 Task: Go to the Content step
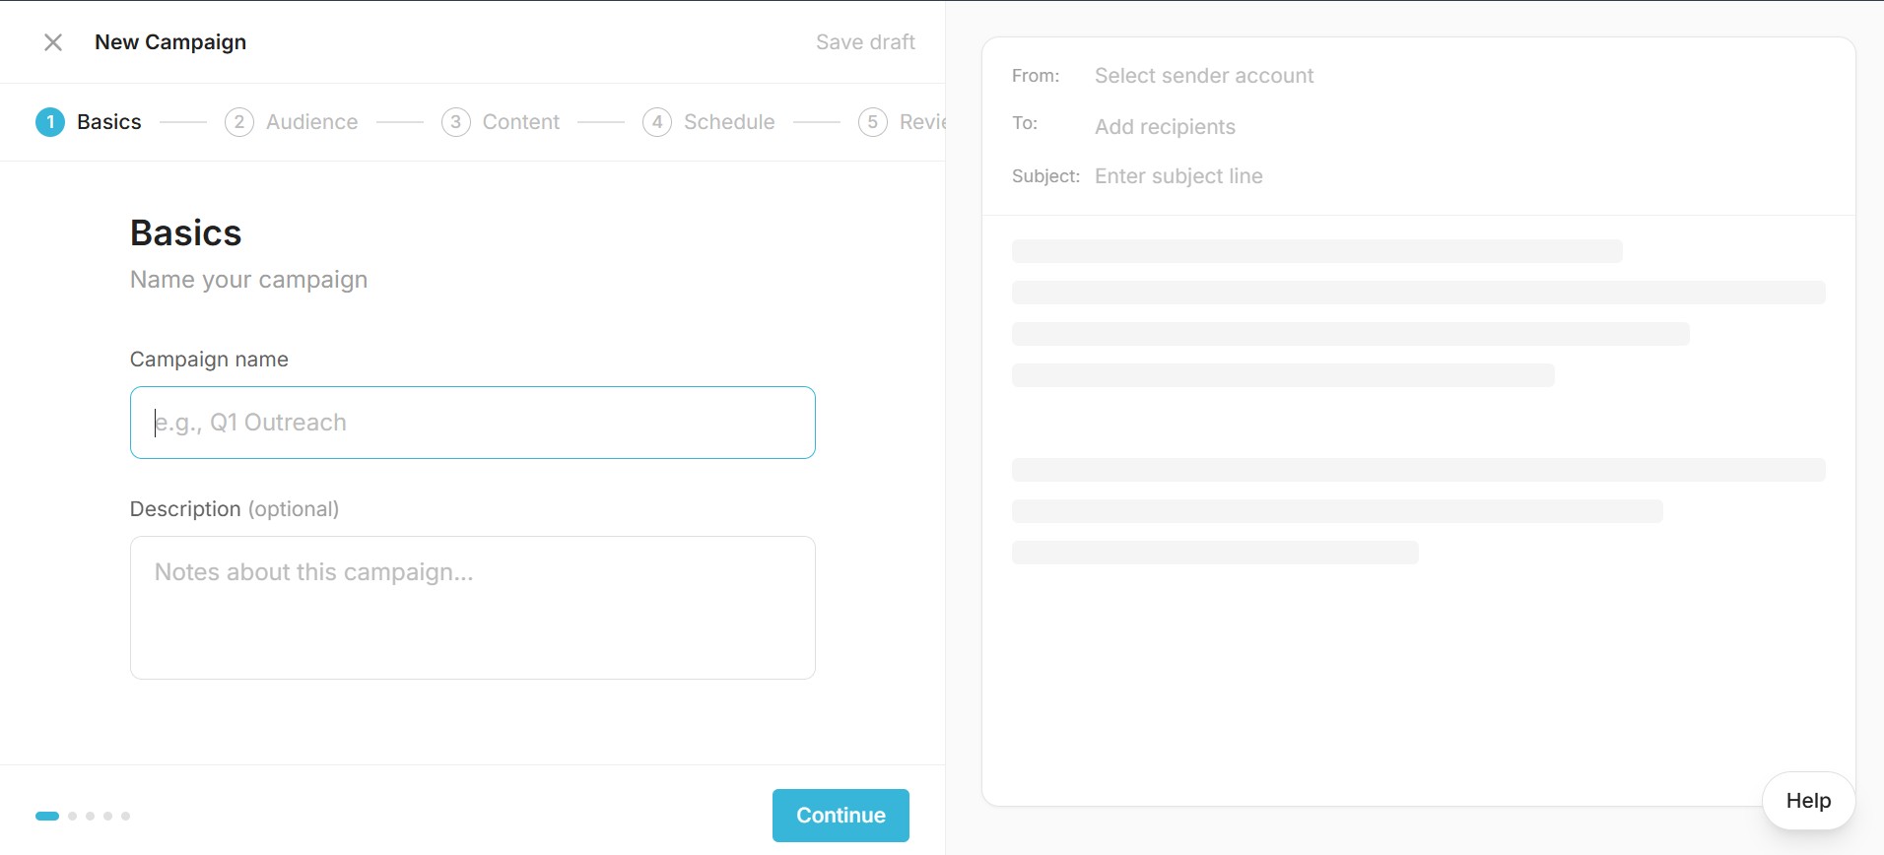click(501, 122)
